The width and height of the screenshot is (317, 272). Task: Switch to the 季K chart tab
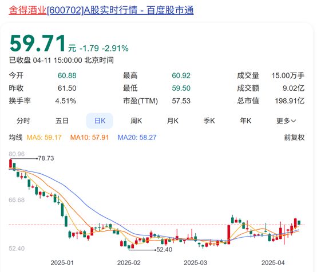[209, 121]
